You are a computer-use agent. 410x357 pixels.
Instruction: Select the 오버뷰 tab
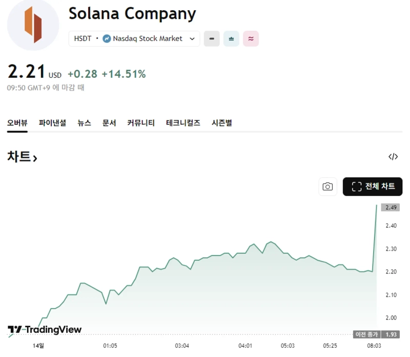coord(17,123)
